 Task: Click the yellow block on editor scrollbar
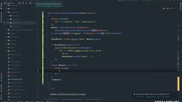coord(178,84)
